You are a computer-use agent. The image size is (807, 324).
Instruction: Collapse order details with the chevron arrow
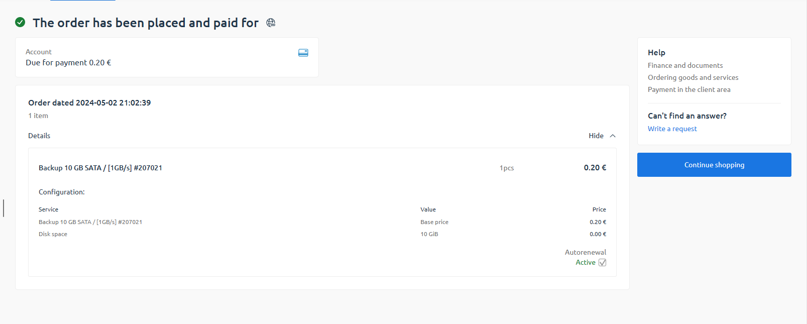(x=613, y=136)
